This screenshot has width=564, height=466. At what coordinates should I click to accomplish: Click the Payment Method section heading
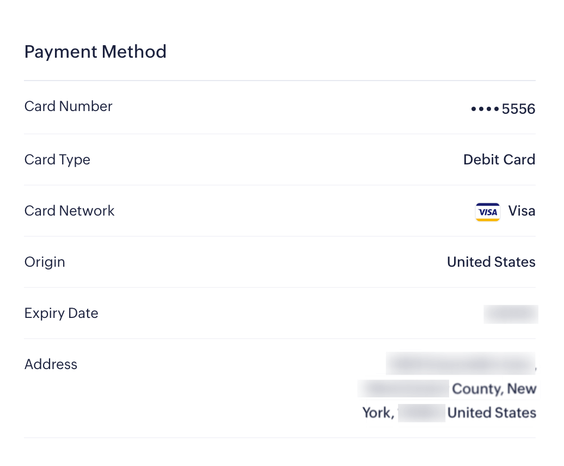[x=95, y=51]
